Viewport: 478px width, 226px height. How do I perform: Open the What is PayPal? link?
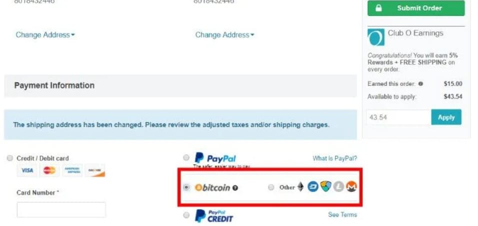[x=334, y=158]
